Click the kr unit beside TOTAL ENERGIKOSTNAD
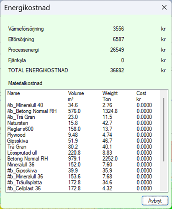This screenshot has width=172, height=209. click(x=163, y=70)
